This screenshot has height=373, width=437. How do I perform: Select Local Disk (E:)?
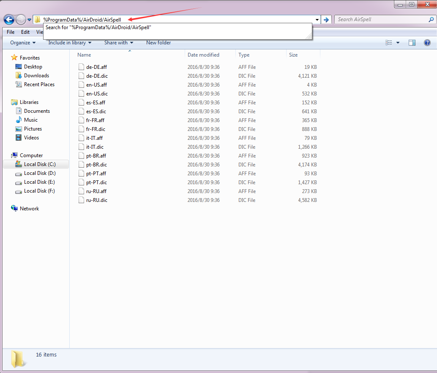[35, 182]
